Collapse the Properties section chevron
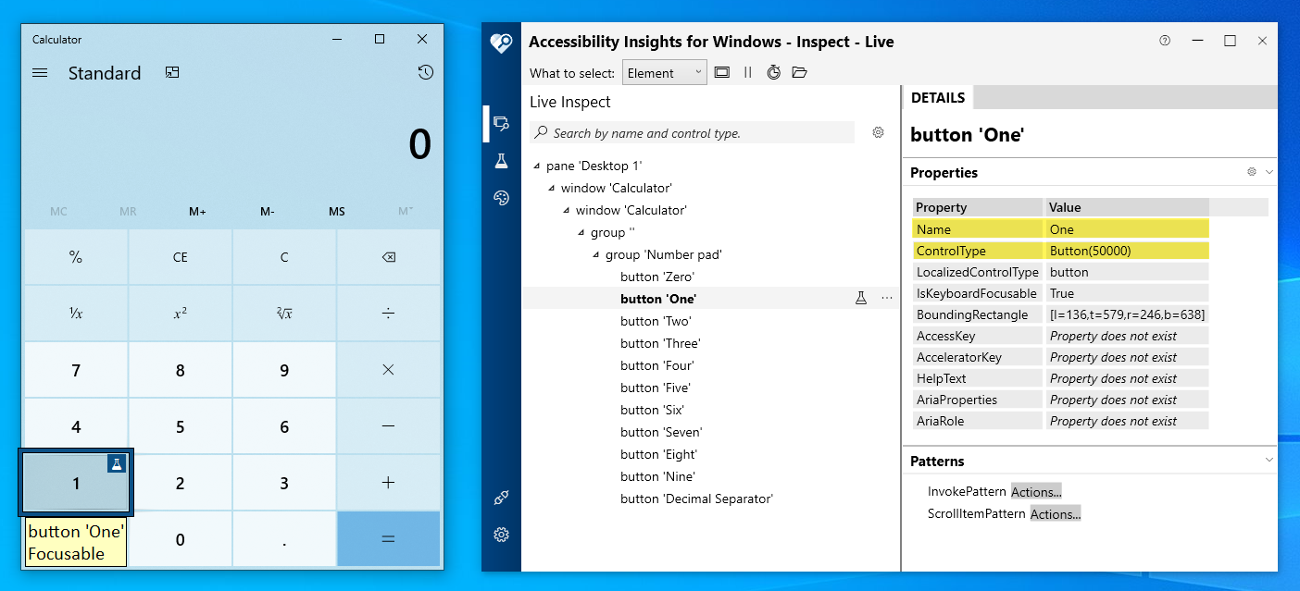Image resolution: width=1300 pixels, height=591 pixels. tap(1269, 172)
